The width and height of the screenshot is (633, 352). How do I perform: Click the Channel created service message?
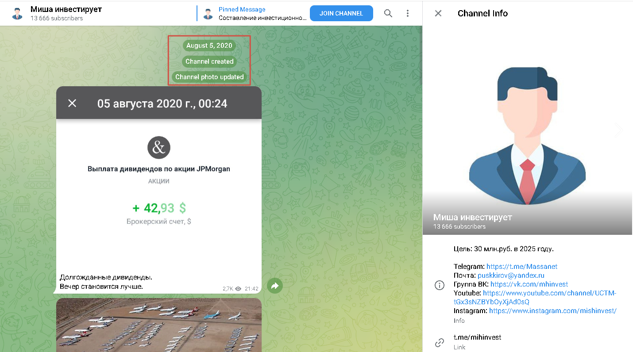[x=209, y=61]
